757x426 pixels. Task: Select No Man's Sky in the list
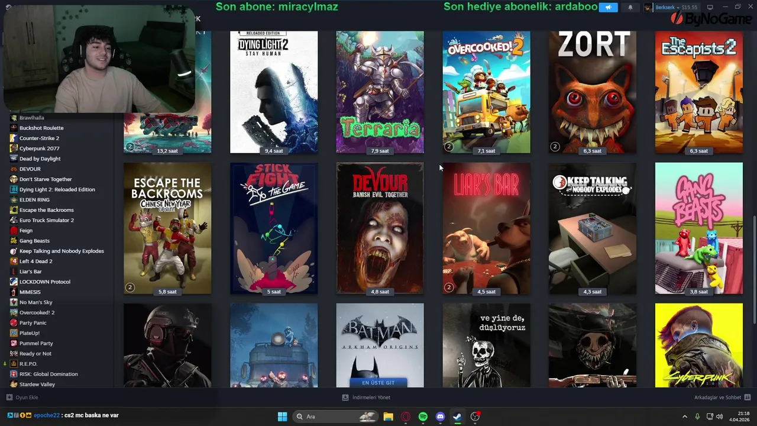click(x=35, y=302)
